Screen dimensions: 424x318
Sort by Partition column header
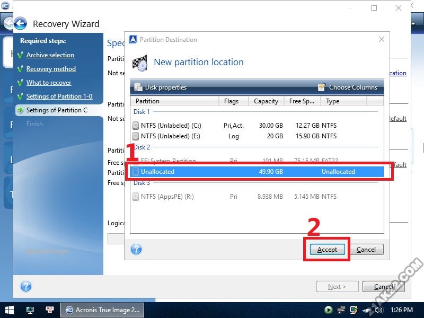174,101
